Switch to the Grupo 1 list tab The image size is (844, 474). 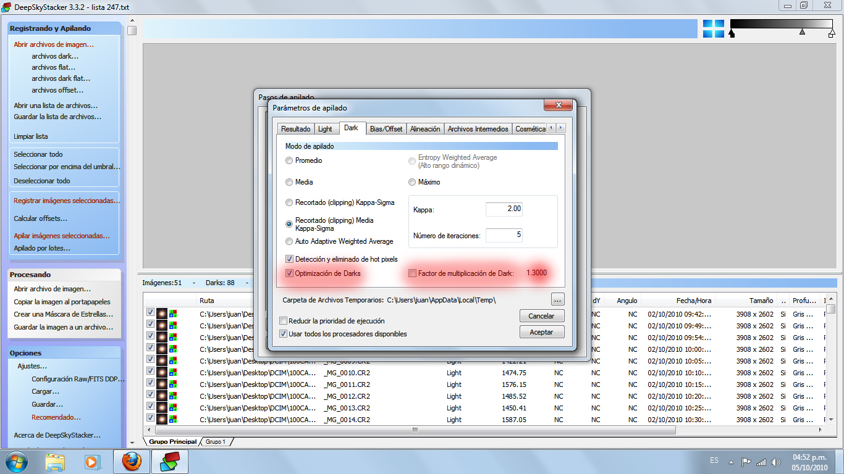point(216,442)
